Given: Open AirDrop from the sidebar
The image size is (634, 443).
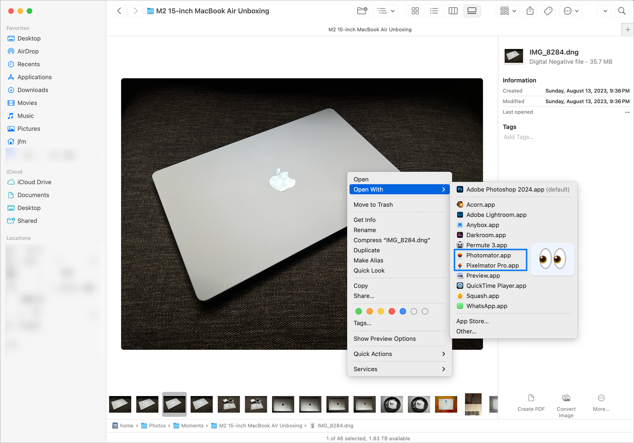Looking at the screenshot, I should tap(27, 51).
